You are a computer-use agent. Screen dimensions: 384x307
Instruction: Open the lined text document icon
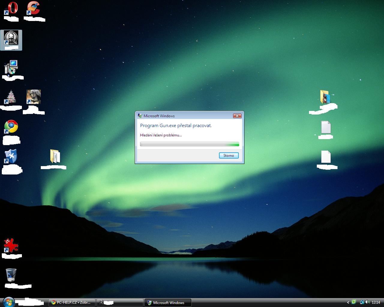[x=326, y=127]
